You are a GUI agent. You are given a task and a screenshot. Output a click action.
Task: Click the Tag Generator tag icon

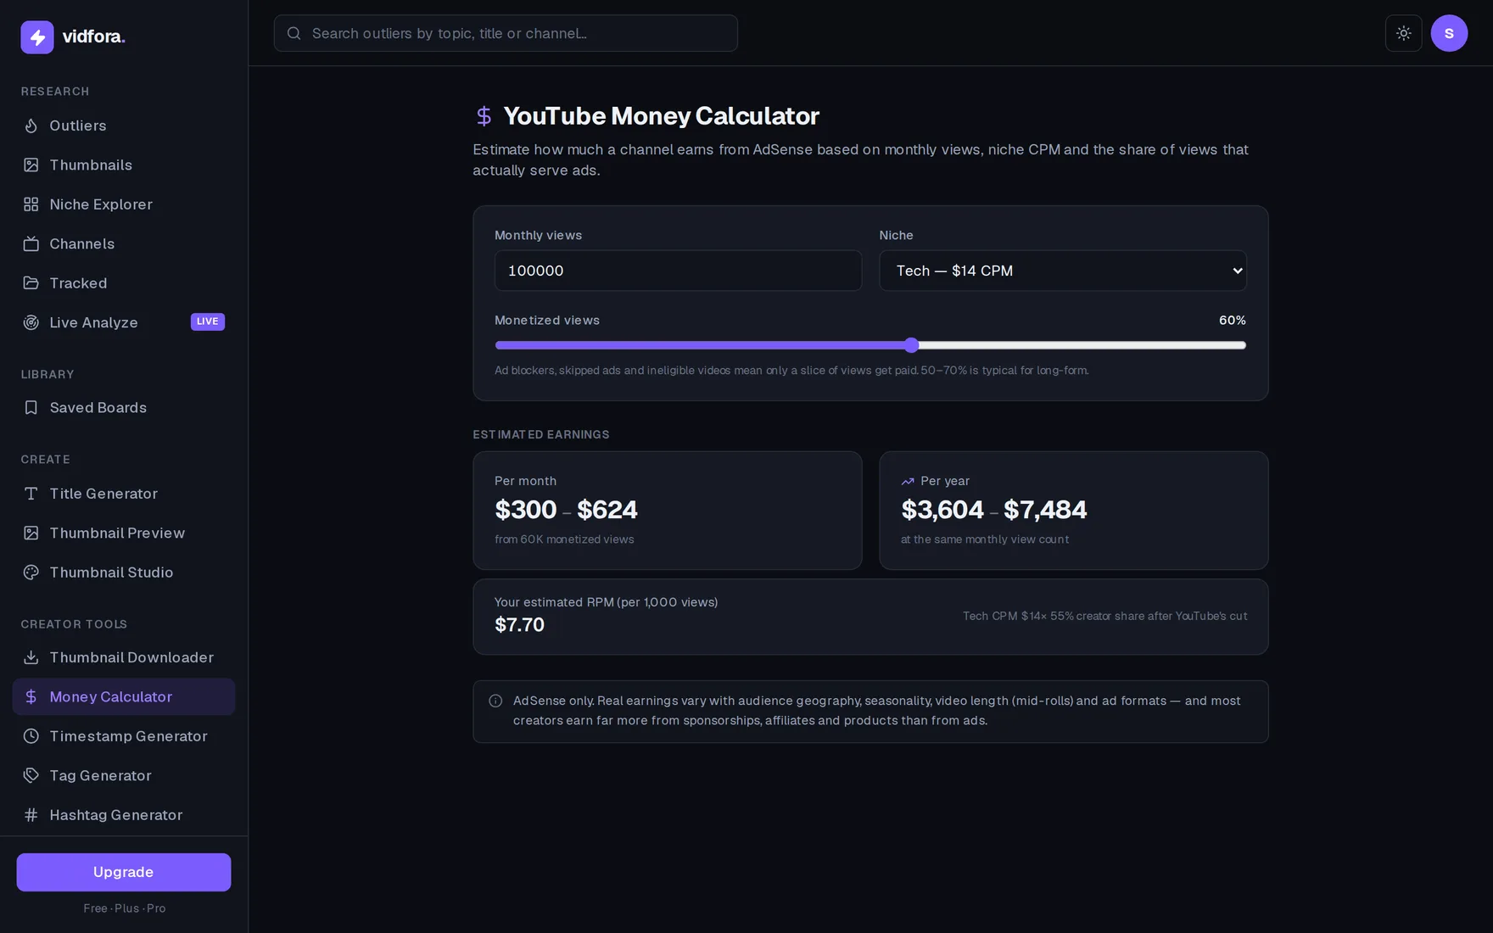[x=31, y=775]
